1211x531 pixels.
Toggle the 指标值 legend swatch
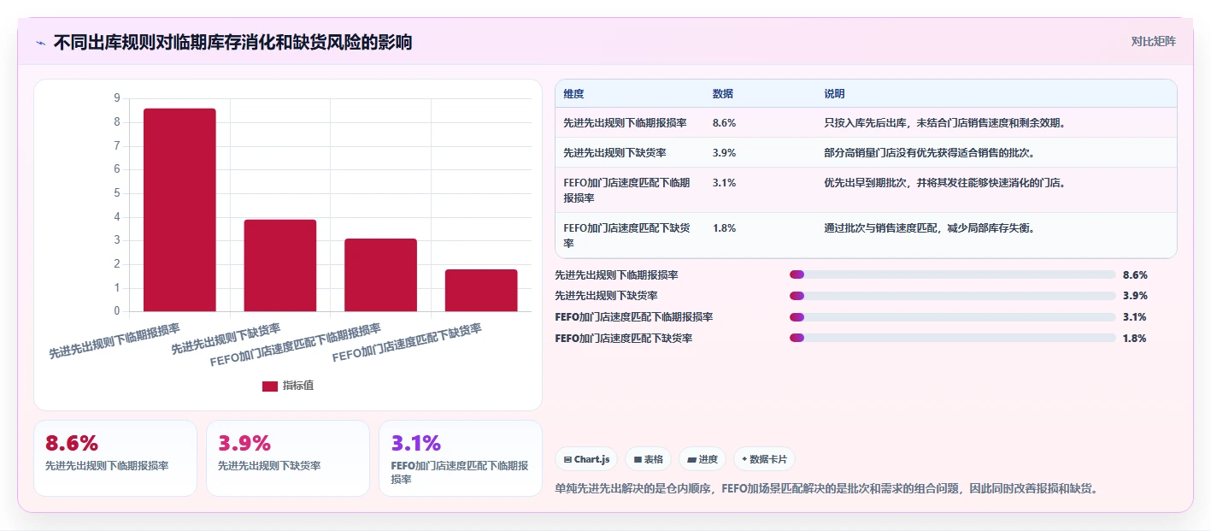[x=270, y=386]
